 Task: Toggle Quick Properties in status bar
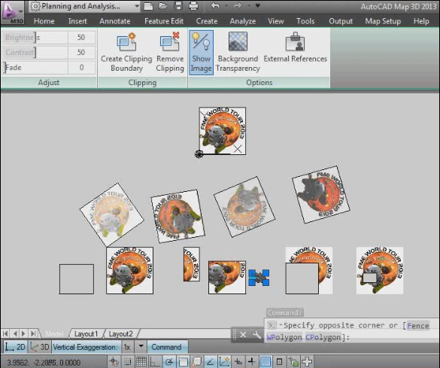(x=279, y=362)
